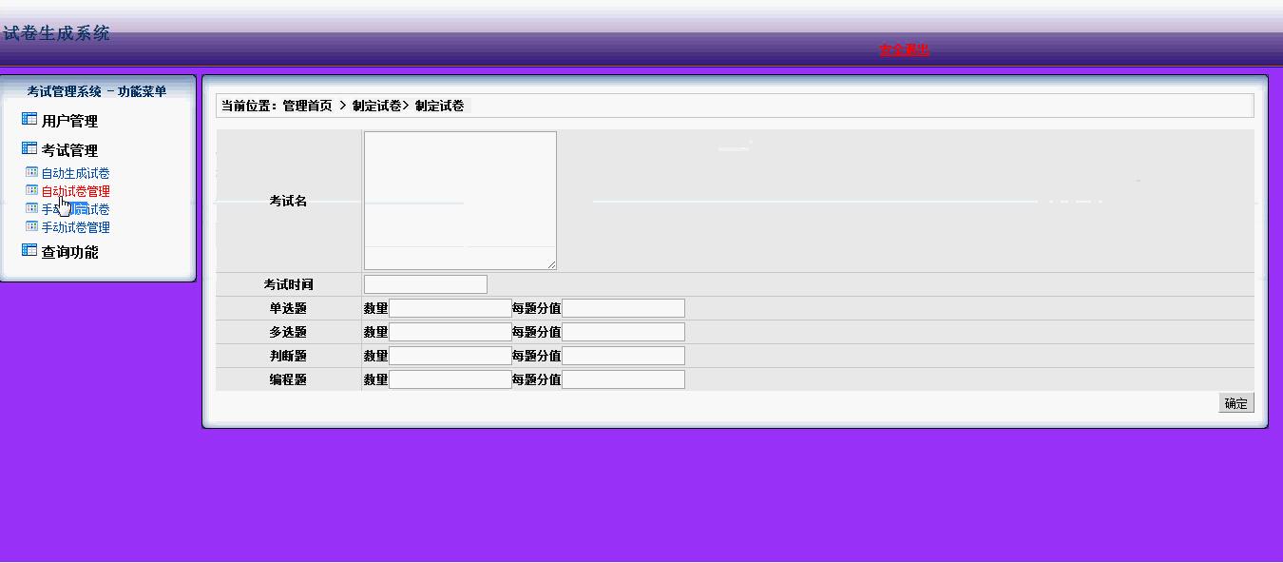
Task: Focus the 多选题 每题分值 field
Action: coord(623,332)
